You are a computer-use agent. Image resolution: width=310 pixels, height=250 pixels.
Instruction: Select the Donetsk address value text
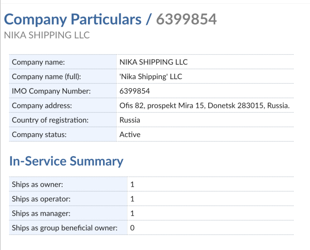click(x=204, y=106)
